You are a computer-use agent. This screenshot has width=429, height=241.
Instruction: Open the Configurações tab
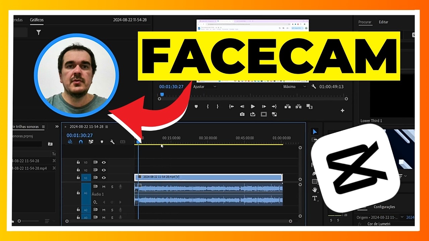coord(384,207)
